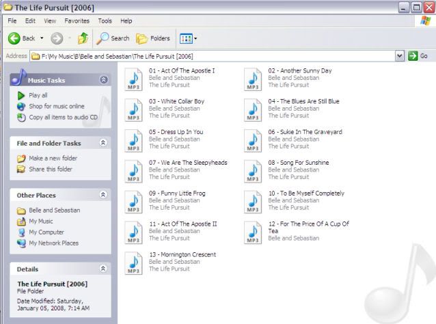This screenshot has width=436, height=324.
Task: Click MP3 icon for Dress Up In You
Action: point(133,141)
